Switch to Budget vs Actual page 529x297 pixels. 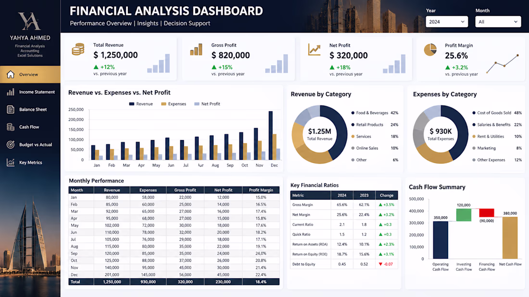(36, 145)
